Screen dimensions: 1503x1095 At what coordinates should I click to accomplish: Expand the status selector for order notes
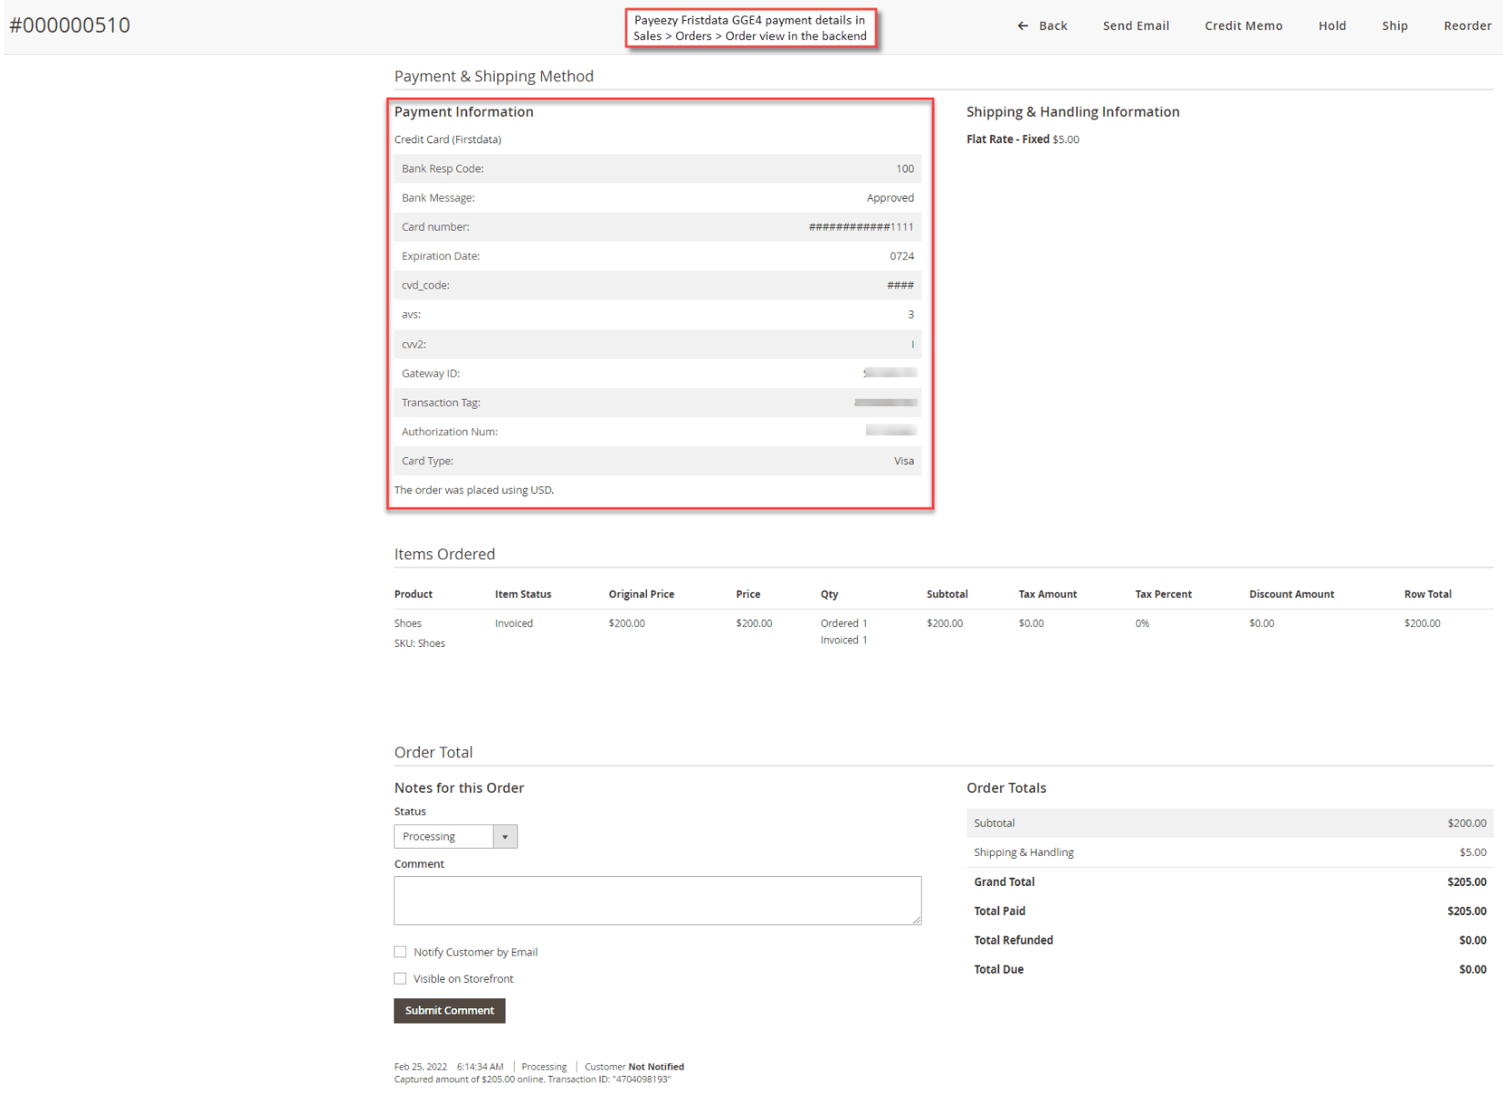[x=505, y=836]
